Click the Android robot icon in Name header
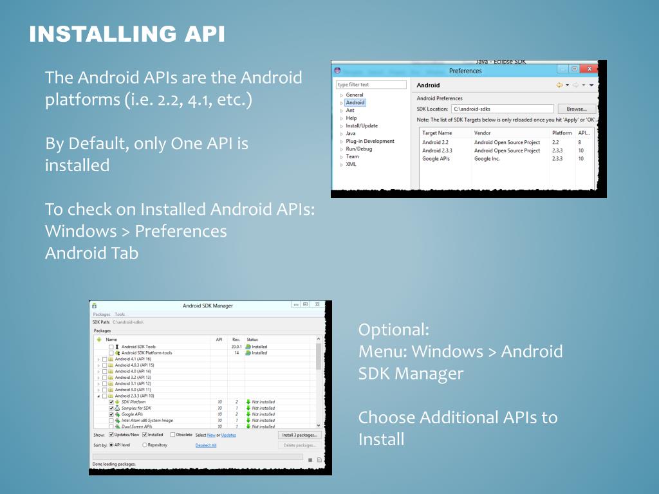This screenshot has width=659, height=494. 99,340
